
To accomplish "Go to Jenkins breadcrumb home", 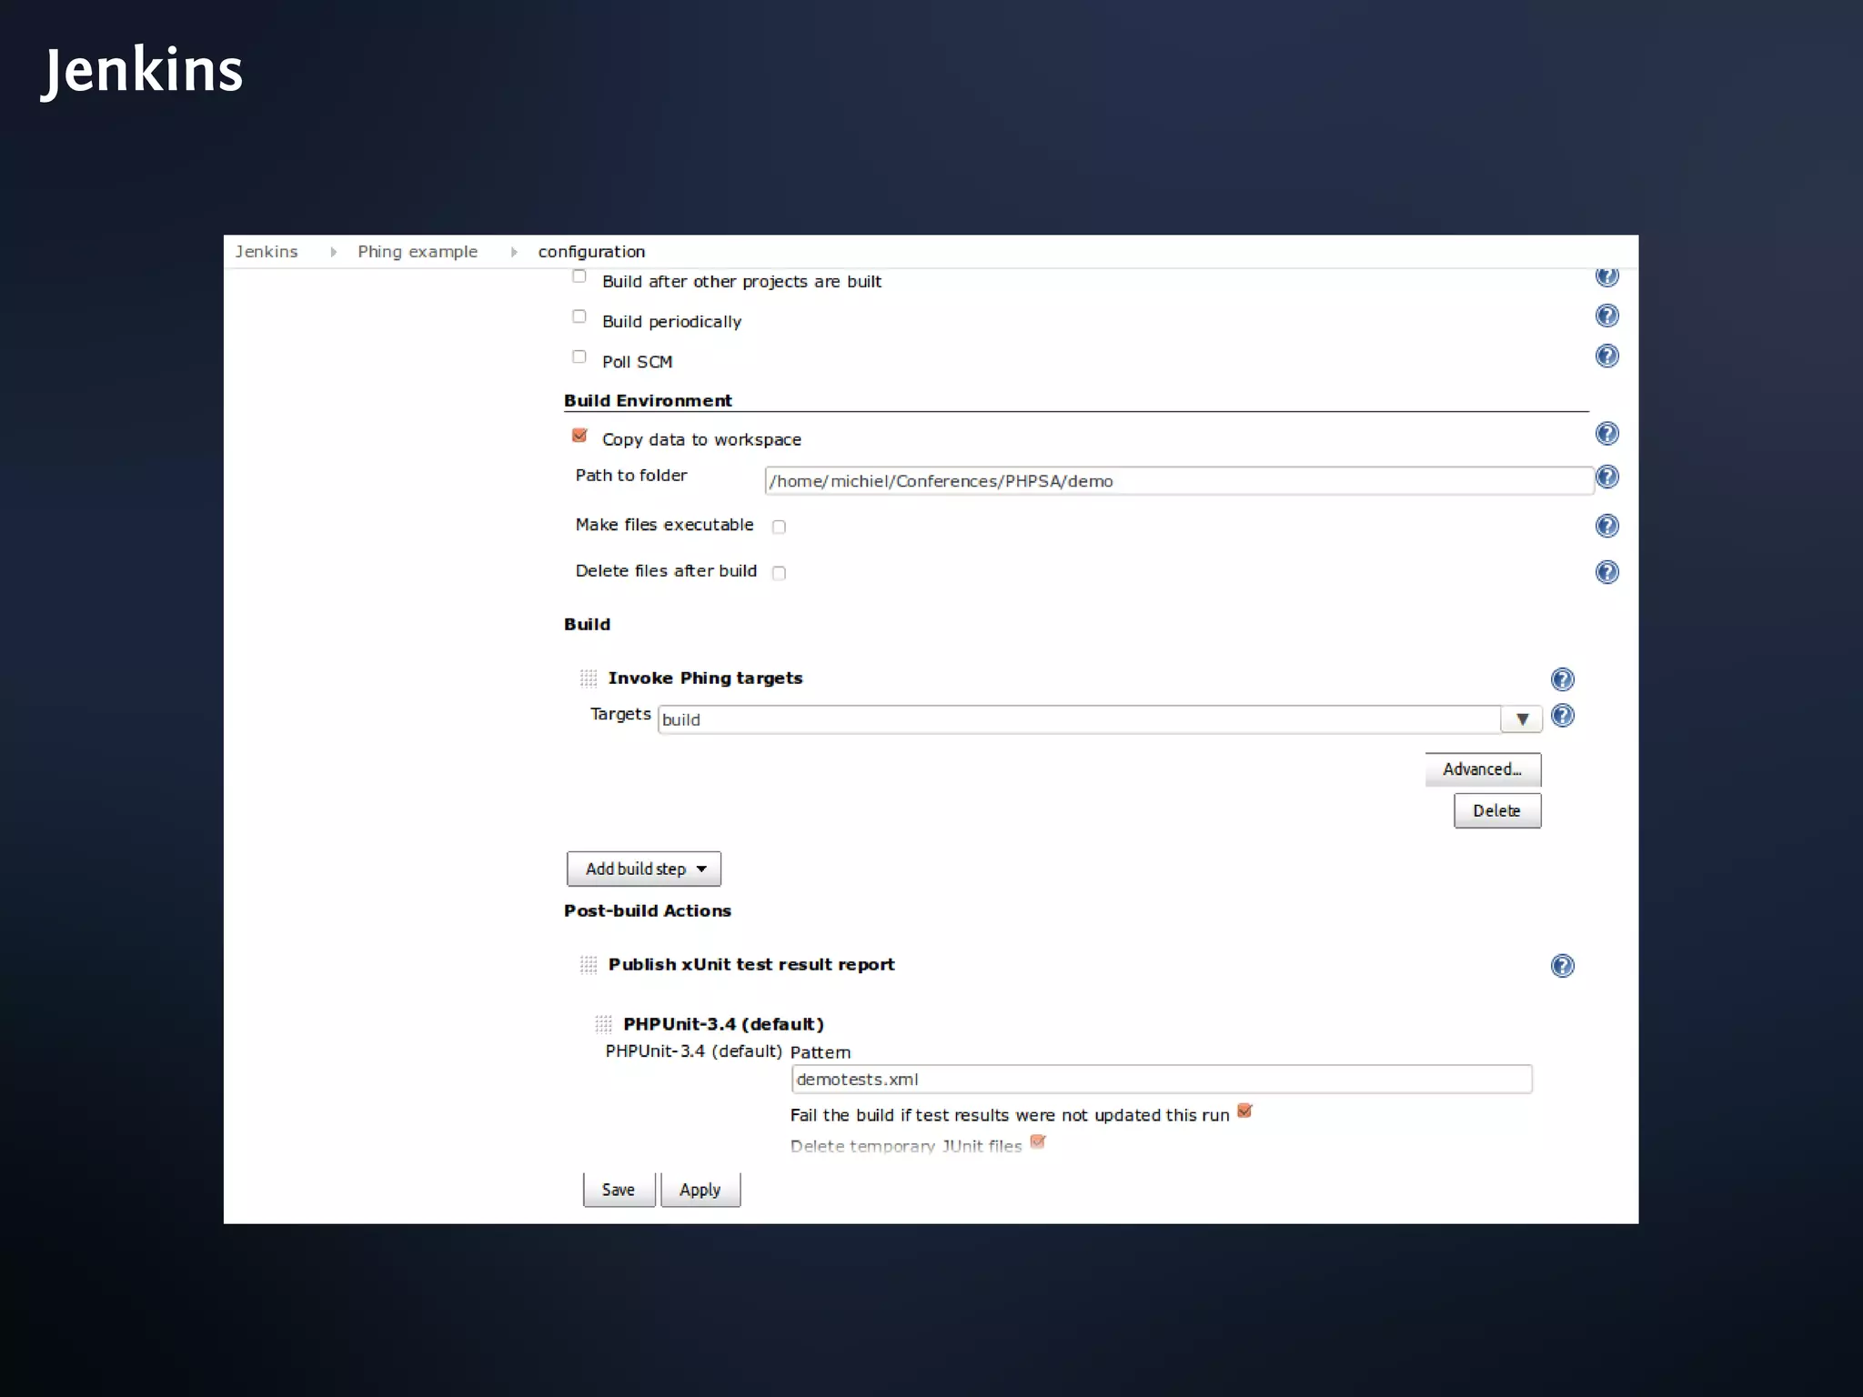I will [x=267, y=252].
